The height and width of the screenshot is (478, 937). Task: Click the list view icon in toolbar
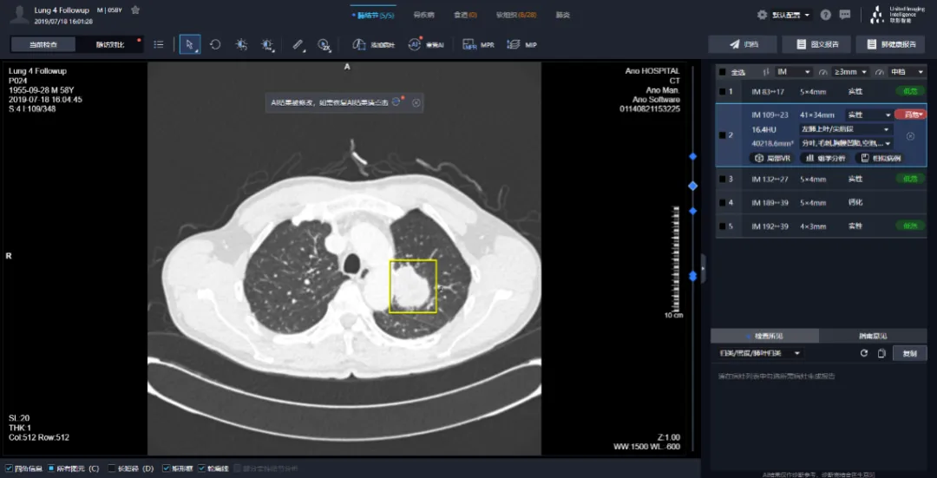tap(158, 44)
